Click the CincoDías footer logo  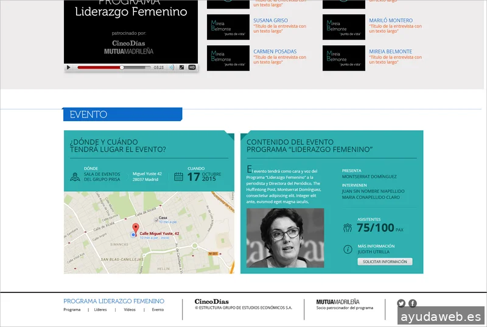point(211,301)
